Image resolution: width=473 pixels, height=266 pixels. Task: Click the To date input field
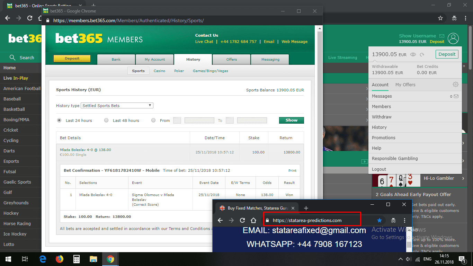click(252, 121)
